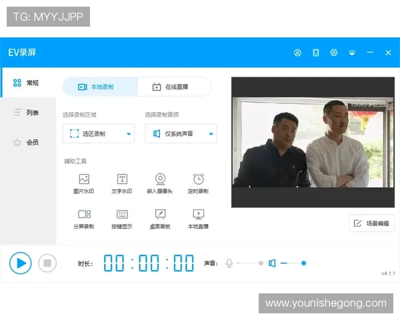Open the 列表 sidebar tab
This screenshot has width=400, height=320.
pyautogui.click(x=28, y=112)
